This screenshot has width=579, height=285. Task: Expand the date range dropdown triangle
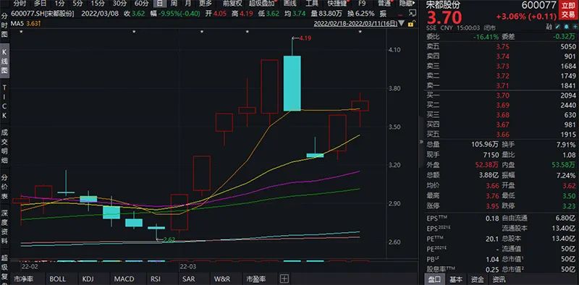pyautogui.click(x=402, y=23)
